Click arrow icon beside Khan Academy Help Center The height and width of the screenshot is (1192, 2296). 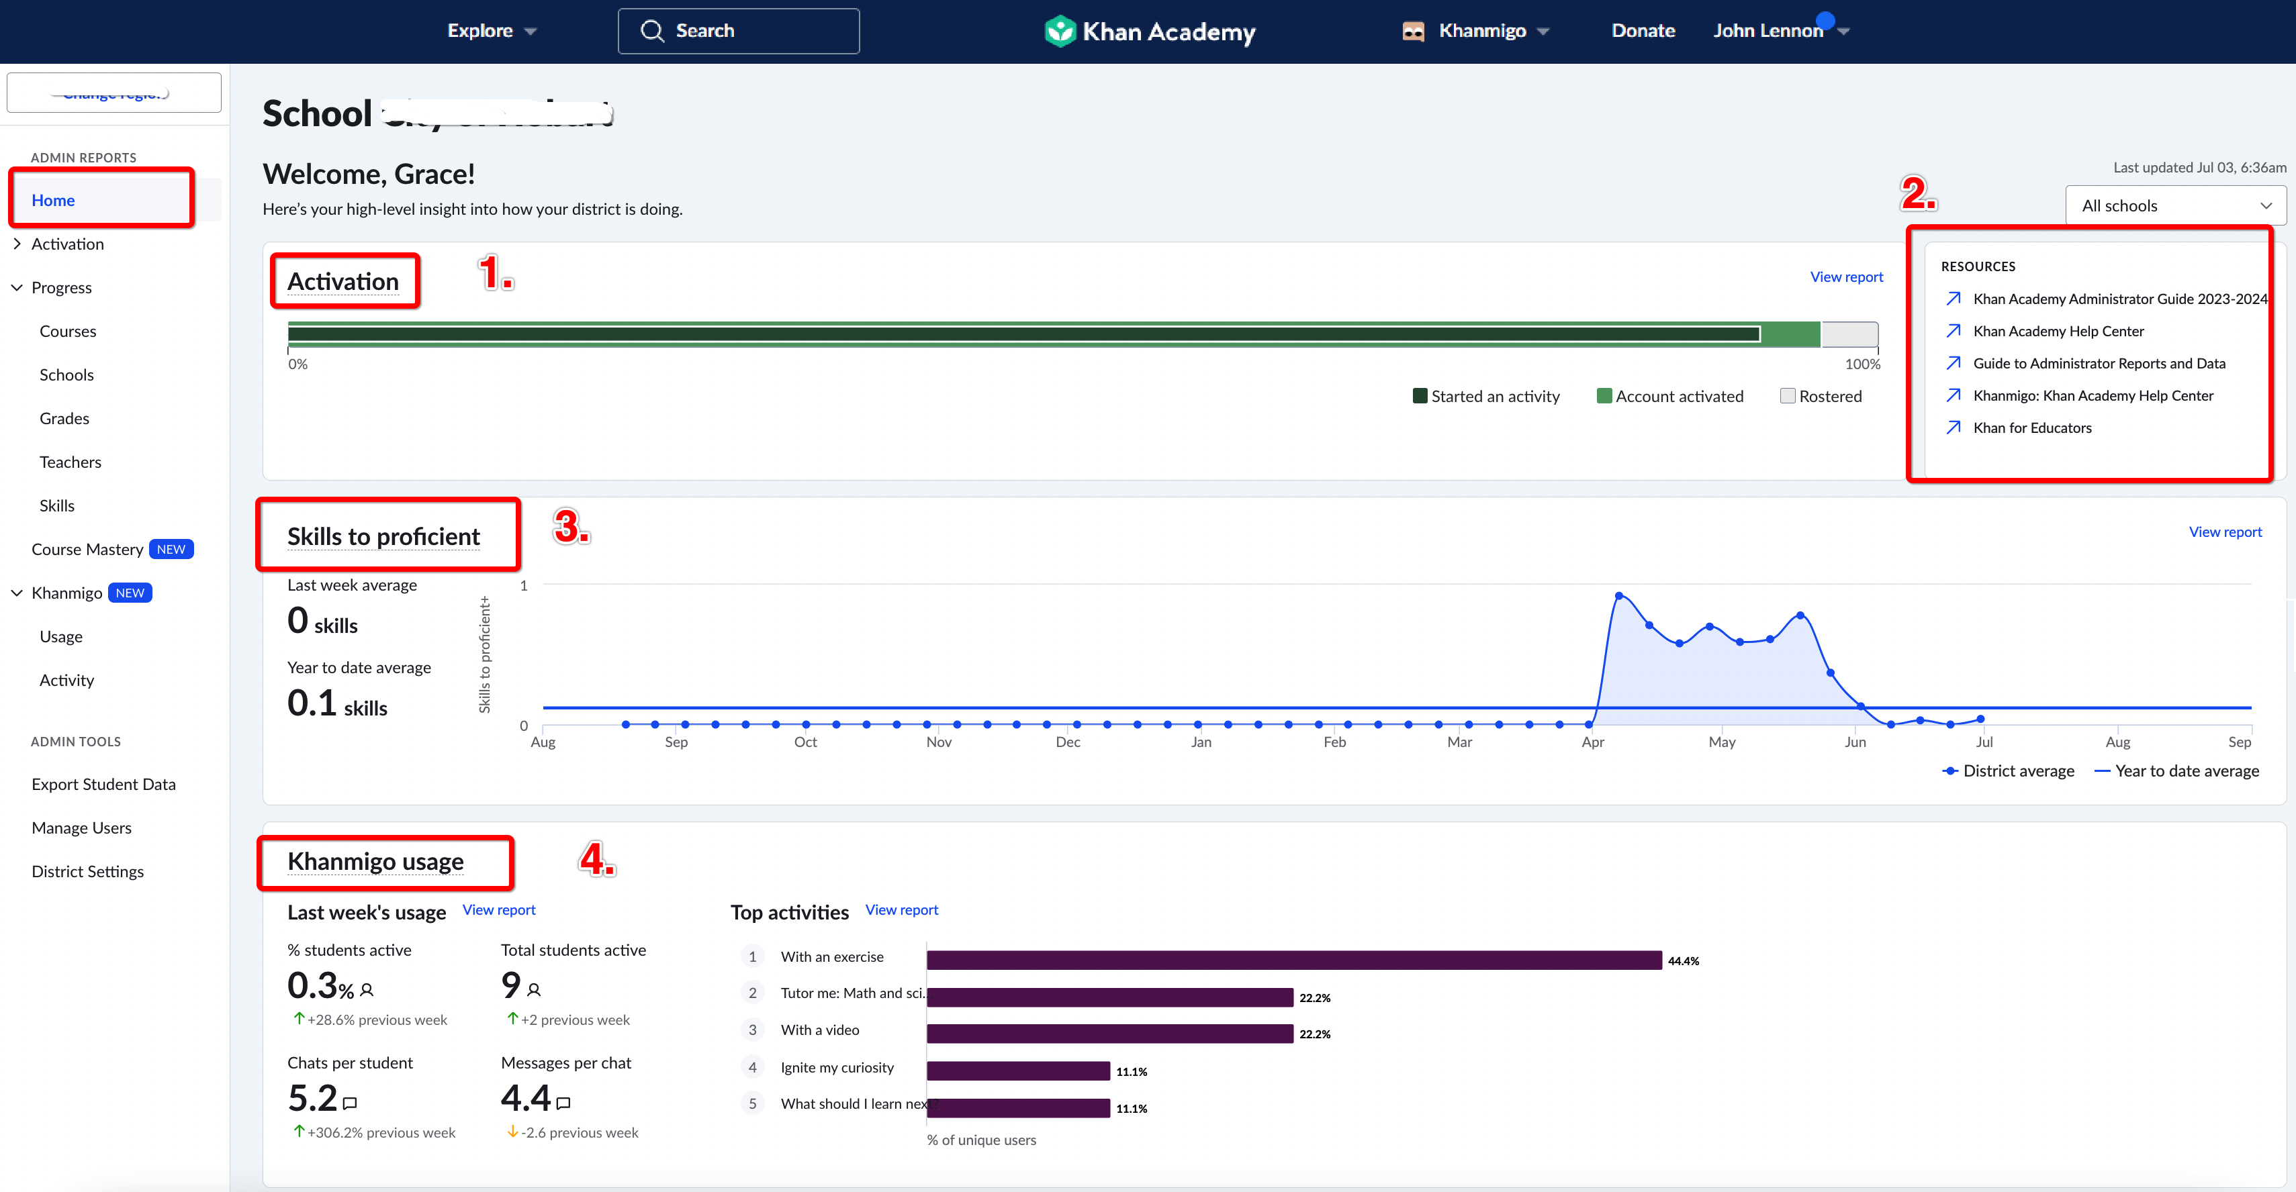point(1953,330)
